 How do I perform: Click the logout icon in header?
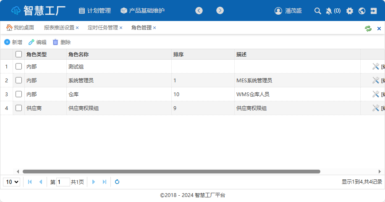click(374, 11)
